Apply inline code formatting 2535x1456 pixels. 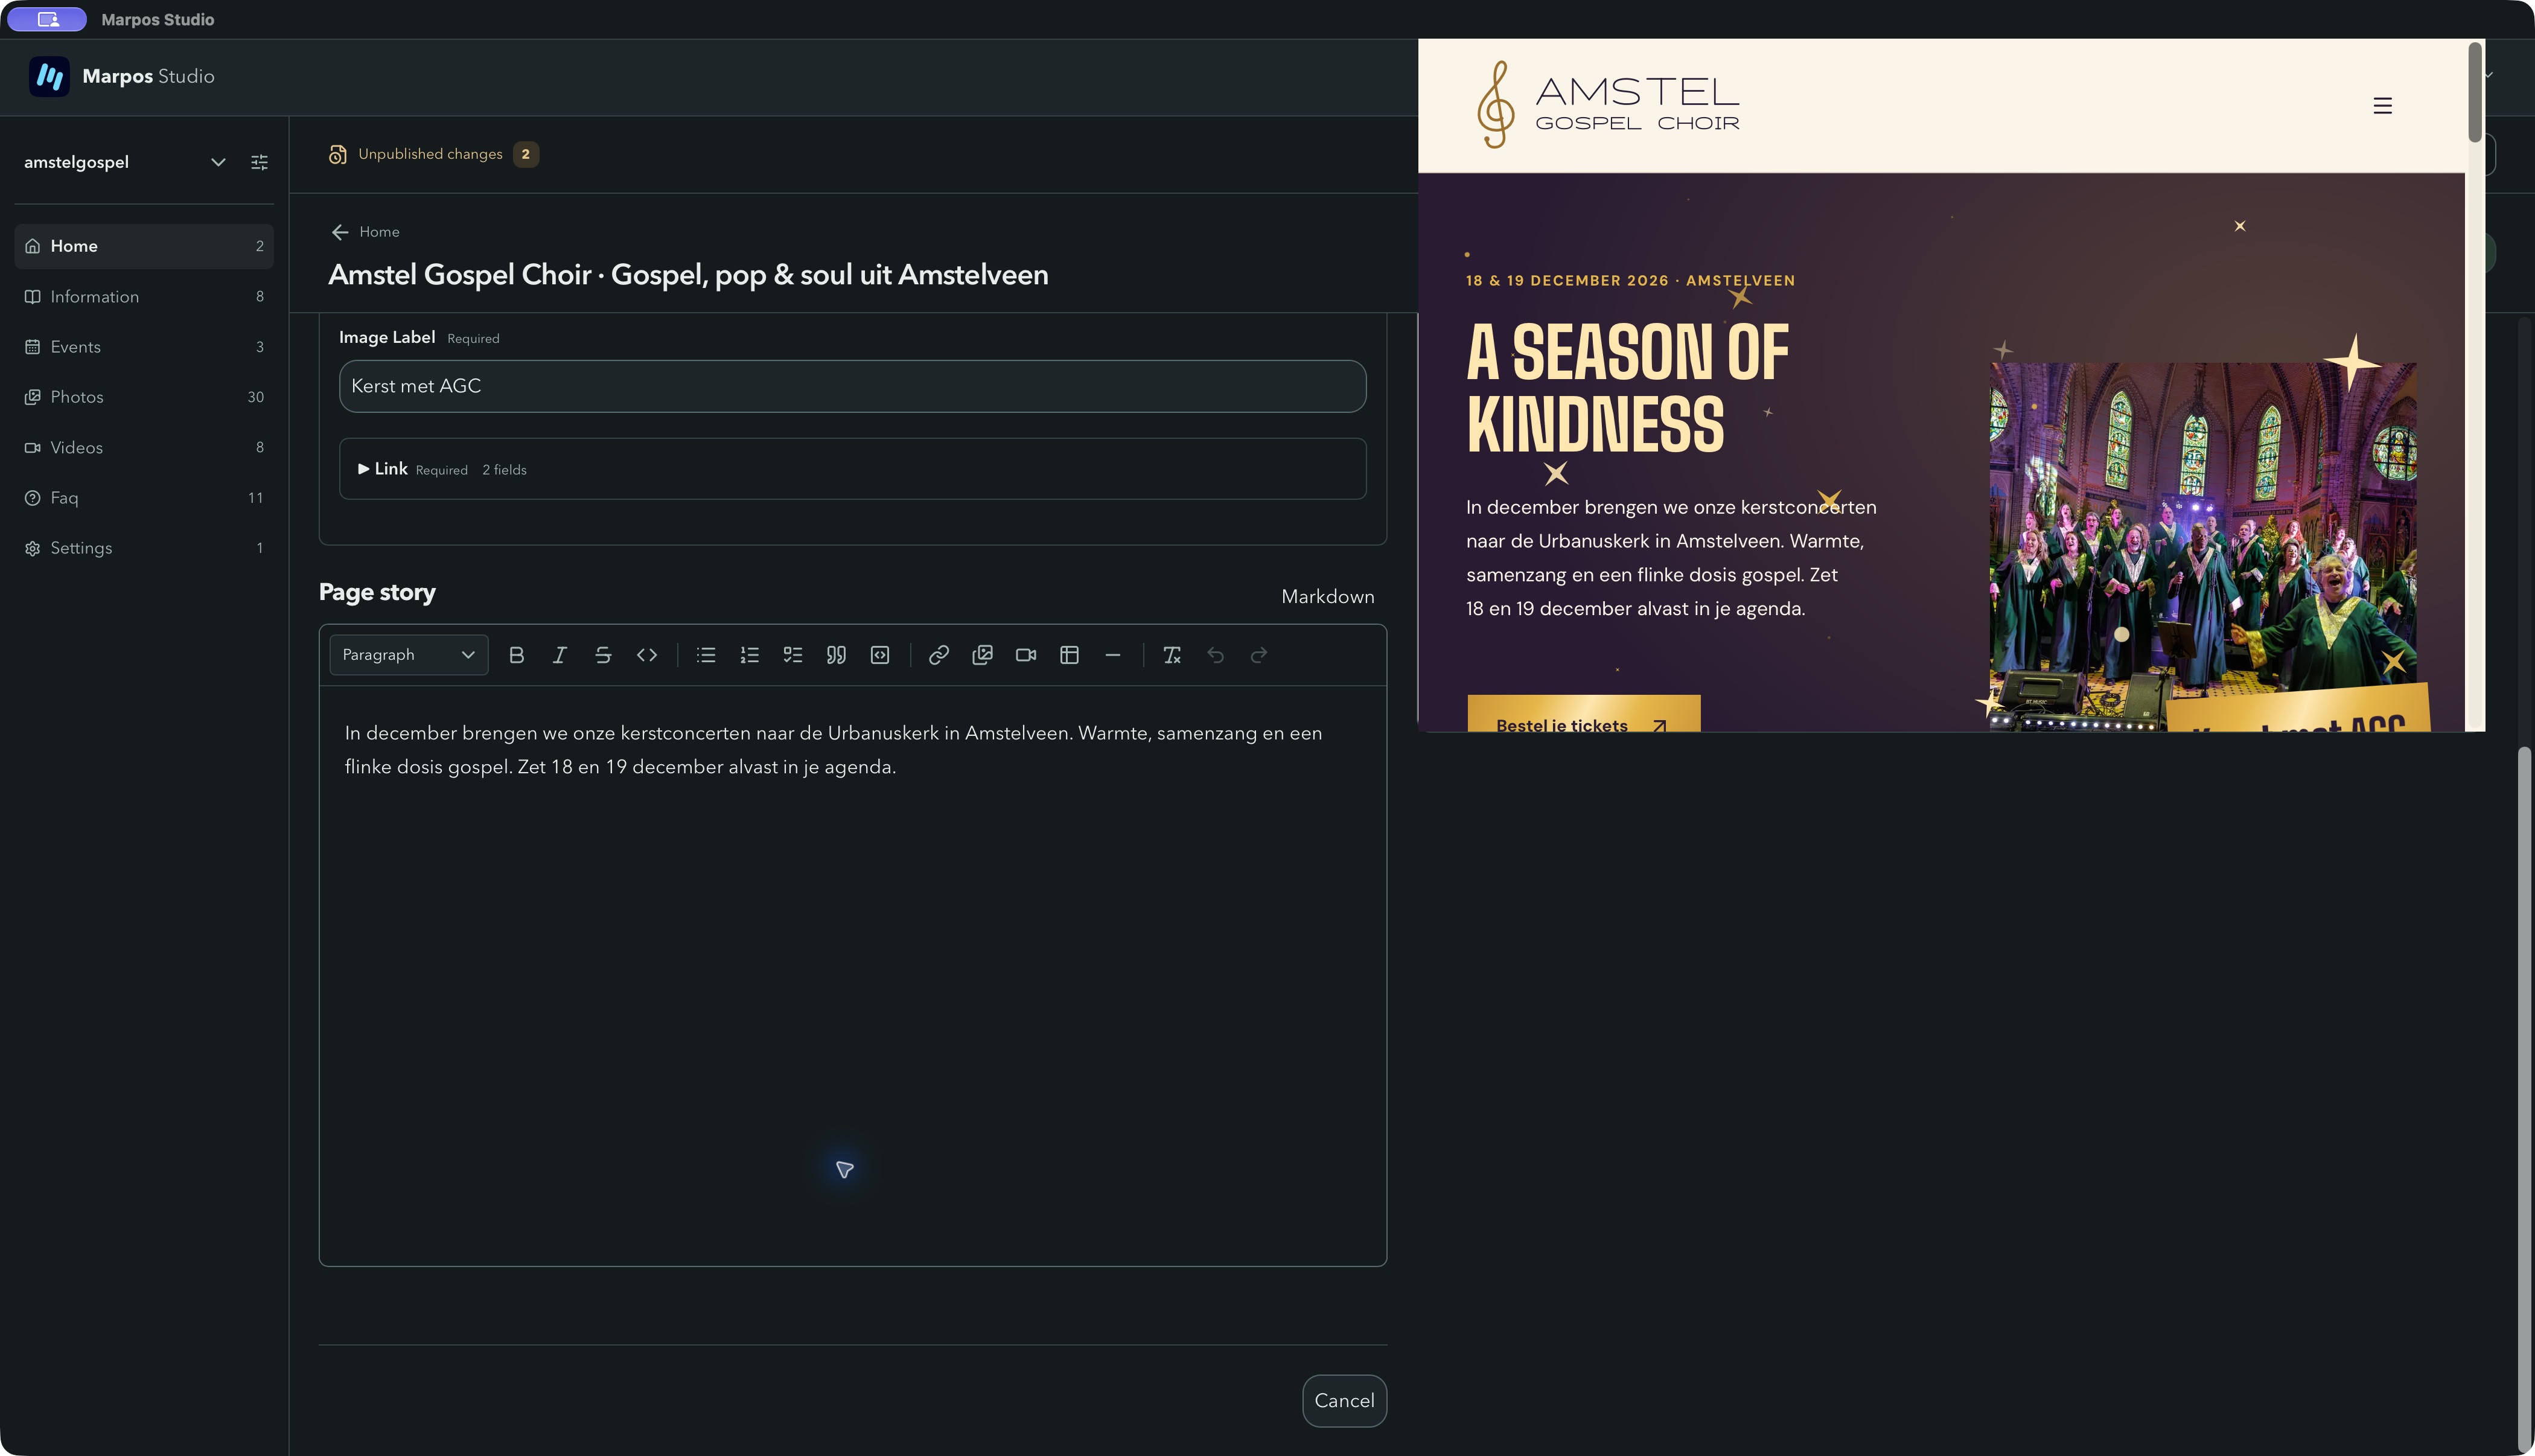tap(647, 655)
